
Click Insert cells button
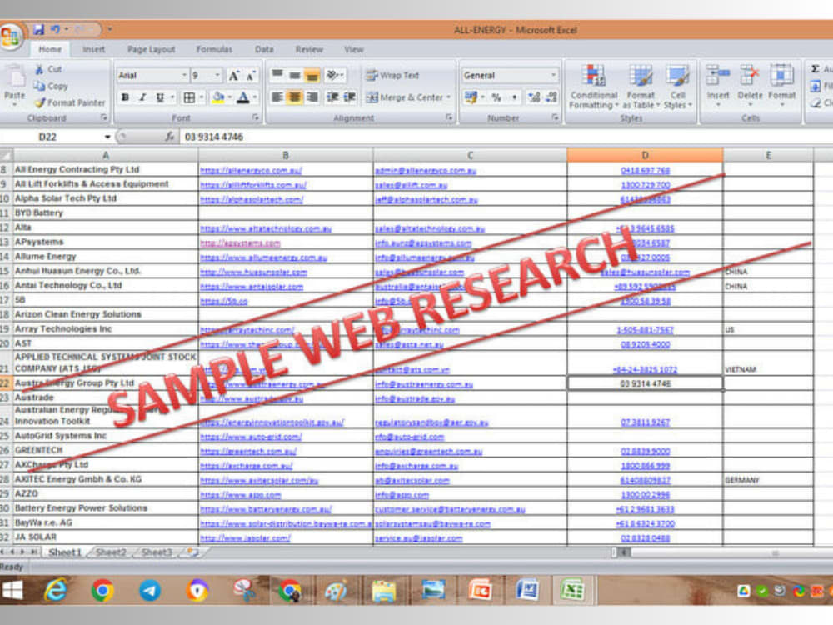tap(718, 85)
